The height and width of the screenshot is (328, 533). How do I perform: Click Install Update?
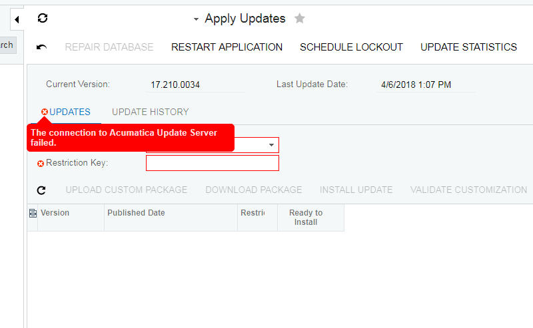point(356,190)
